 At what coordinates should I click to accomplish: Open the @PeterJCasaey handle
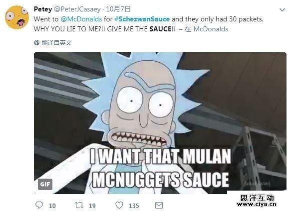pyautogui.click(x=77, y=9)
